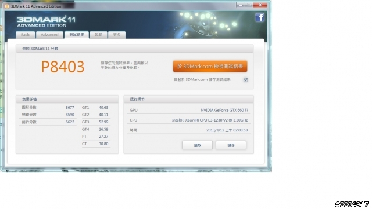
Task: Click the P8403 score text
Action: 63,67
